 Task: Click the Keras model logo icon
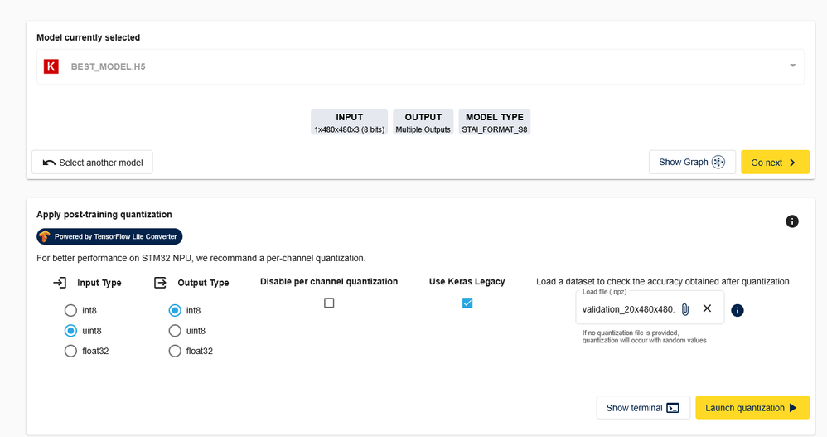[51, 66]
